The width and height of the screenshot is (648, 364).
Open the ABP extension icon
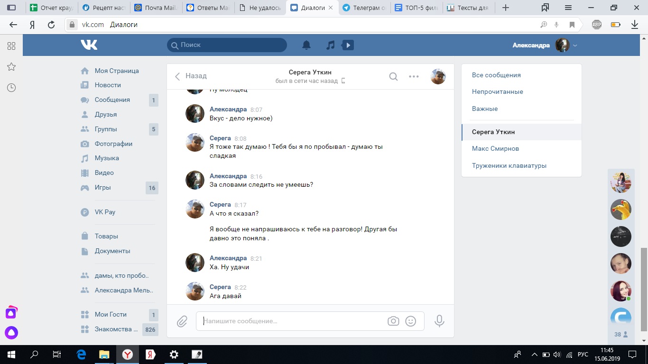pos(596,25)
